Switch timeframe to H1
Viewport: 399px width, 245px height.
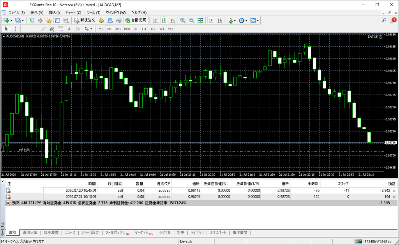(136, 29)
